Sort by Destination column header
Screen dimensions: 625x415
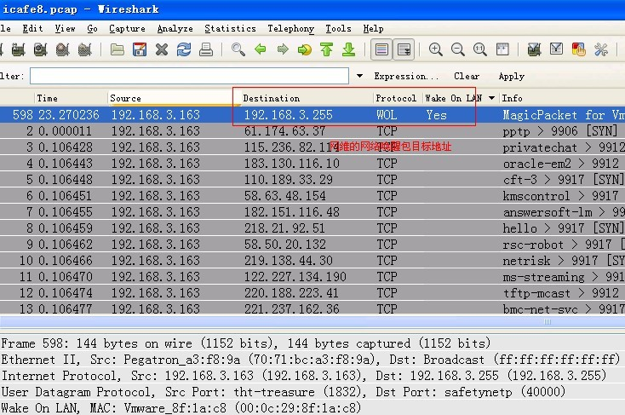click(x=307, y=98)
